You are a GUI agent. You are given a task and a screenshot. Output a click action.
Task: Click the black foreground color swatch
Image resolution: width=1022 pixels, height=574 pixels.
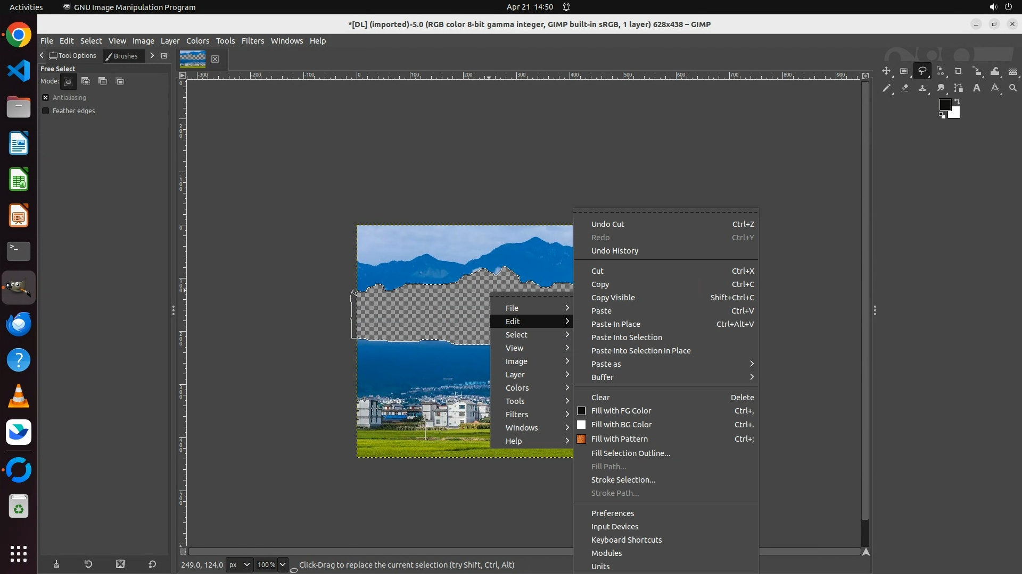[x=944, y=105]
